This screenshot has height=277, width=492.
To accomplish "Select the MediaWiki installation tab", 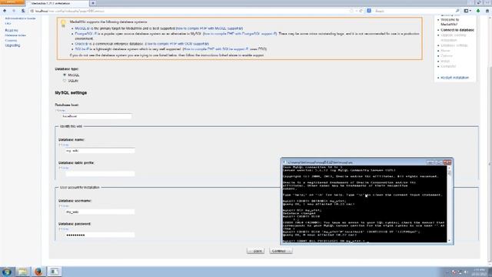I will (57, 3).
